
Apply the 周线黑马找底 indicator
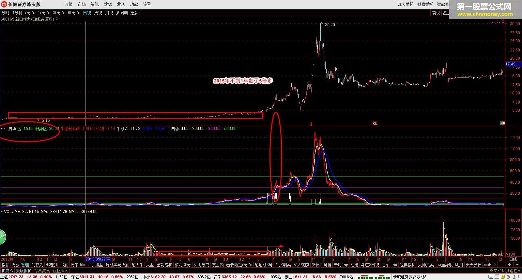point(117,265)
